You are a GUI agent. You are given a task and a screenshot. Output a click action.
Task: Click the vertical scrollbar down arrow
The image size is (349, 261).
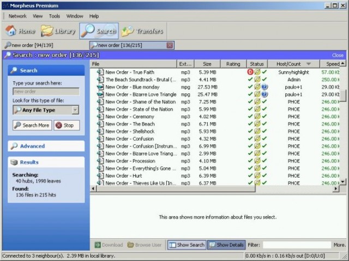[343, 181]
